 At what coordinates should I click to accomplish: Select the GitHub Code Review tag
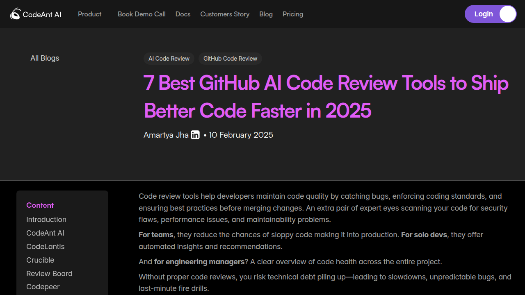[230, 59]
